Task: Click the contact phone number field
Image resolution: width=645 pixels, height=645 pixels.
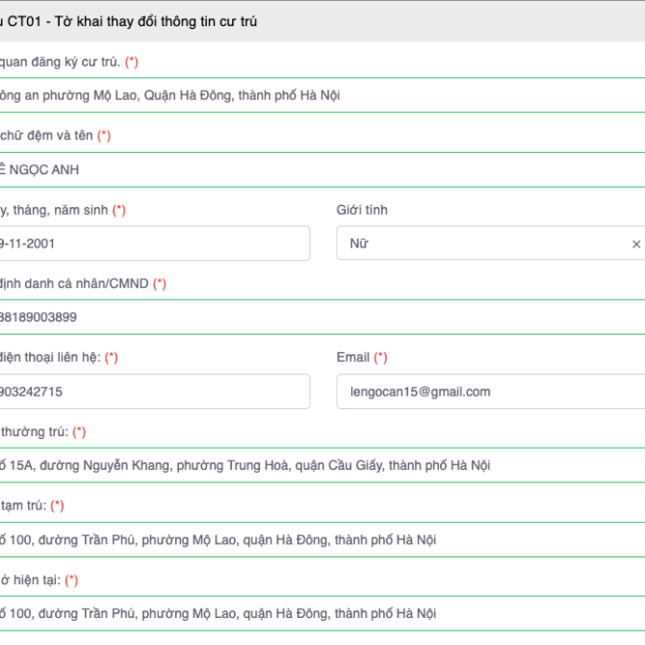Action: pyautogui.click(x=154, y=392)
